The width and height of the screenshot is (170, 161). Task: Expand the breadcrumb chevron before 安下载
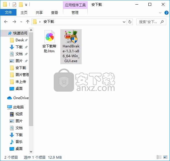pos(40,22)
